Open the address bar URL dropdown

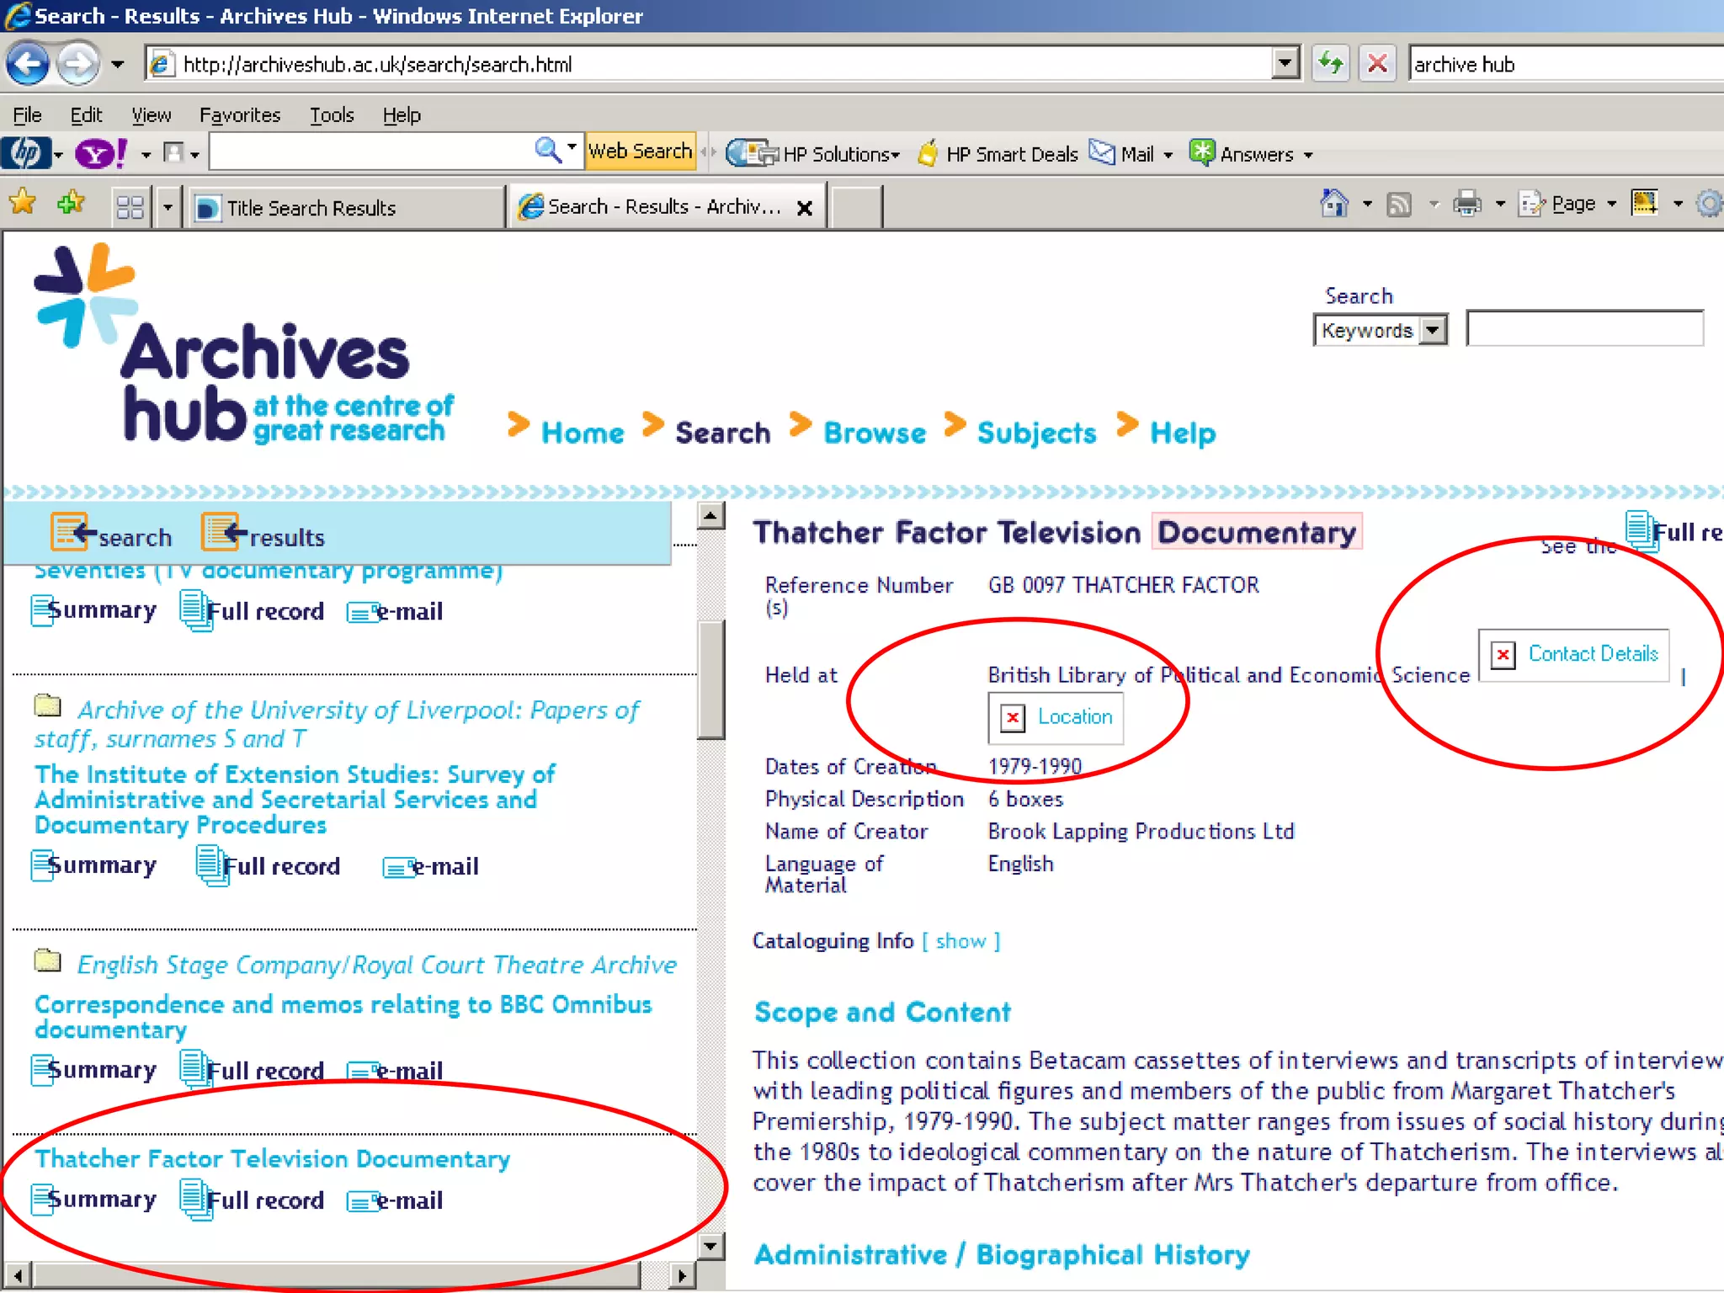point(1285,64)
